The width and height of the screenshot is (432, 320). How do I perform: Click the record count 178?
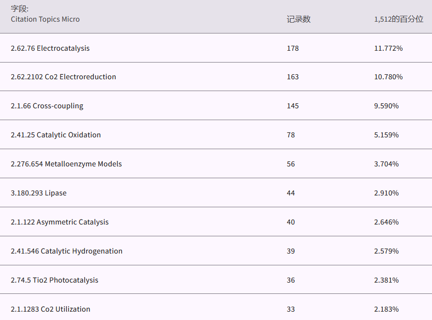pyautogui.click(x=293, y=48)
